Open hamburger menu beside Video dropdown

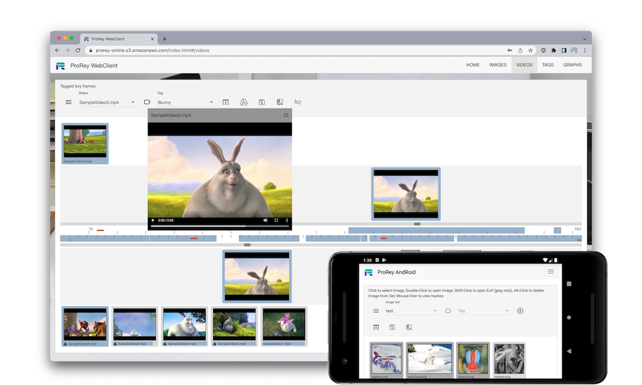click(x=69, y=102)
